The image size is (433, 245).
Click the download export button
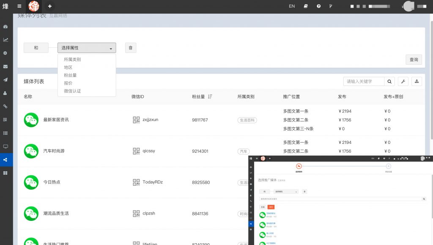tap(417, 82)
